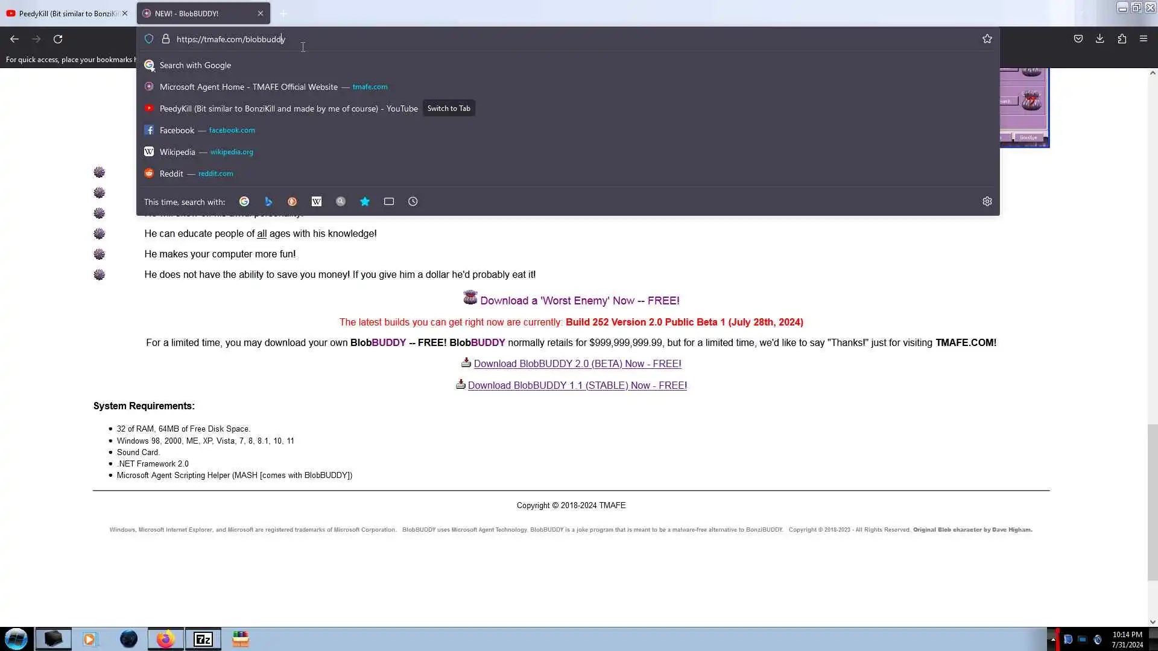Open Firefox application hamburger menu
This screenshot has height=651, width=1158.
[1144, 39]
